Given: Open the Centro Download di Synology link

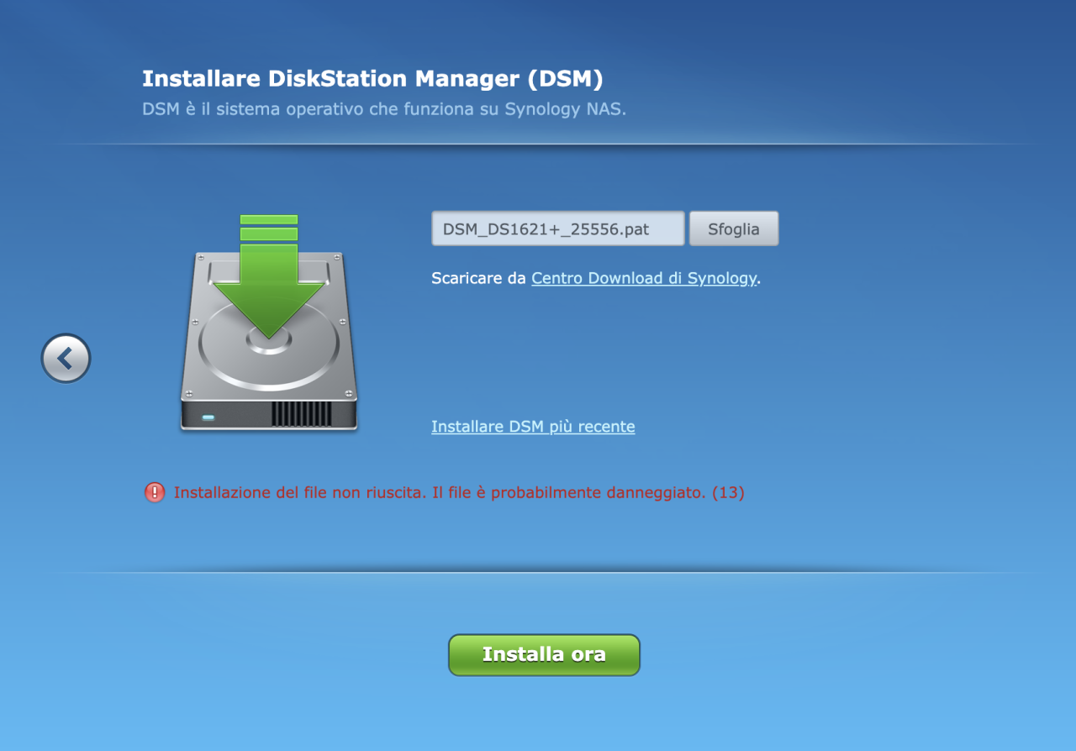Looking at the screenshot, I should (x=644, y=278).
